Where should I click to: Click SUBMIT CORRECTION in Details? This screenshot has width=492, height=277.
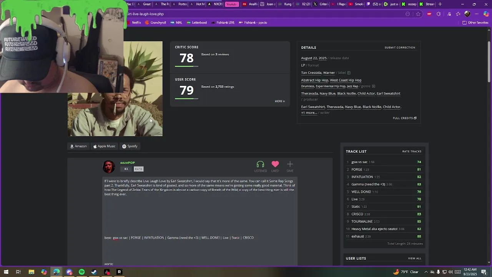400,48
